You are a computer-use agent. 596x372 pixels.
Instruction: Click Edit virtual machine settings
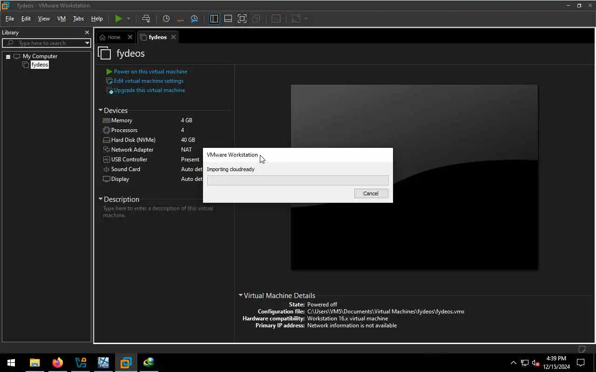click(x=149, y=81)
